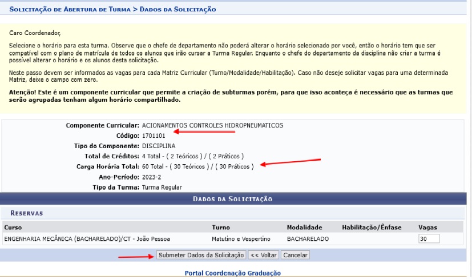Screen dimensions: 472x279
Task: Select component name ACIONAMENTOS CONTROLES HIDROPNEUMATICOS
Action: coord(212,125)
